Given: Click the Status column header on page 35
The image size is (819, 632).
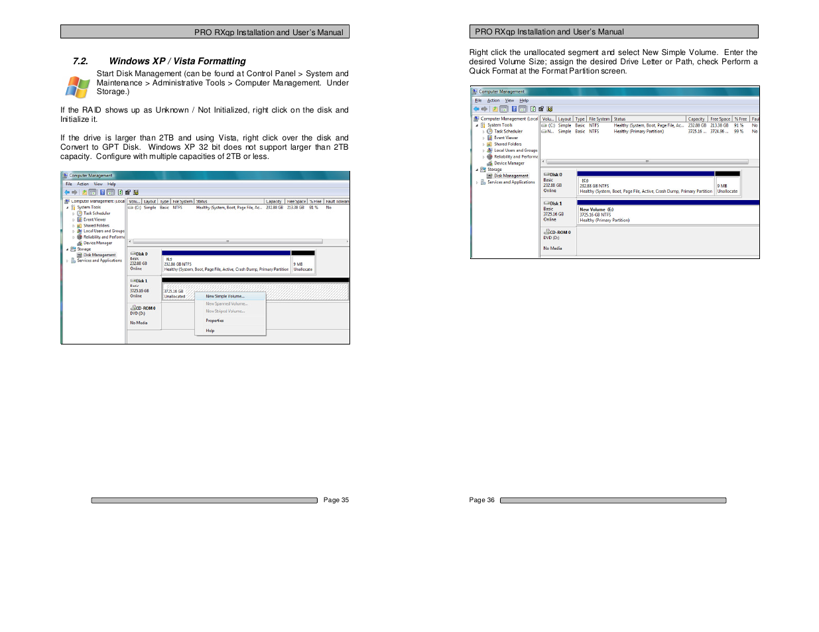Looking at the screenshot, I should pos(229,201).
